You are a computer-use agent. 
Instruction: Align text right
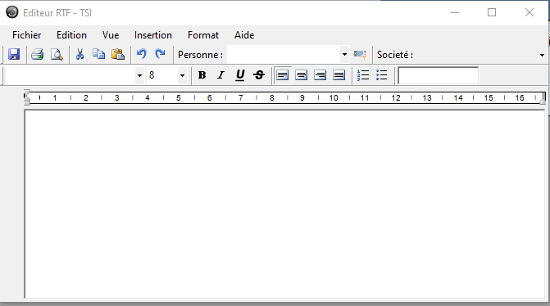coord(320,75)
